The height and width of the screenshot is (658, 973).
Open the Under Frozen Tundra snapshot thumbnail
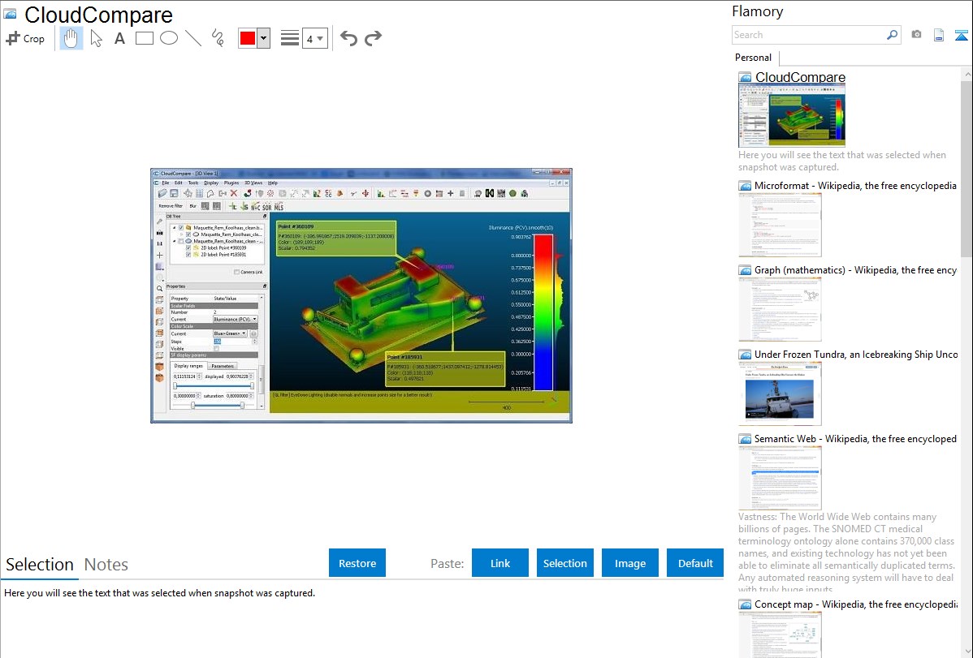click(780, 393)
